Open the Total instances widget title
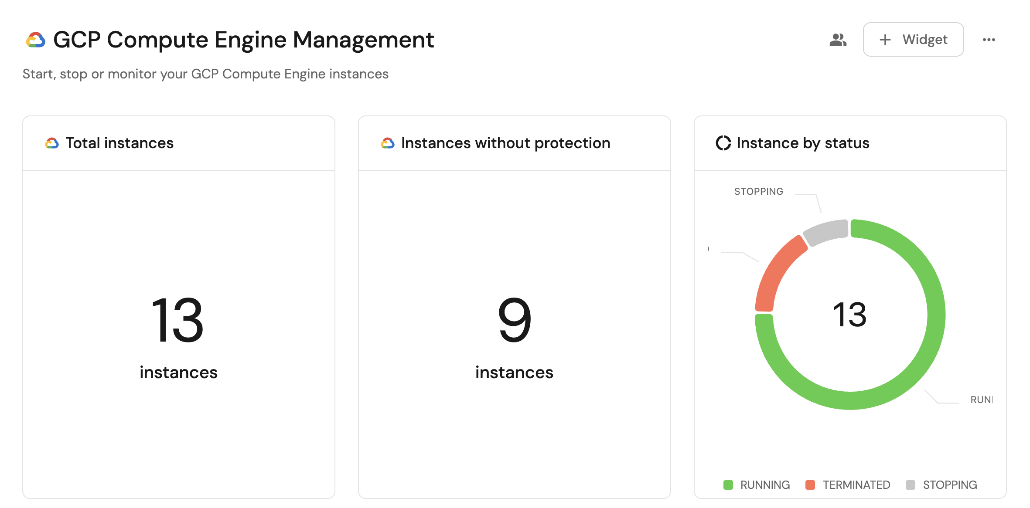 (119, 143)
